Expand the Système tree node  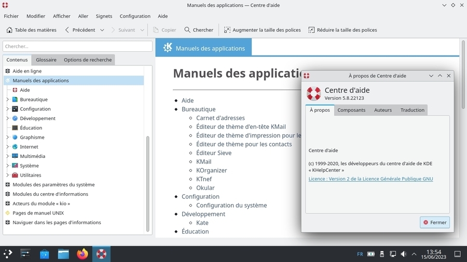pos(7,166)
